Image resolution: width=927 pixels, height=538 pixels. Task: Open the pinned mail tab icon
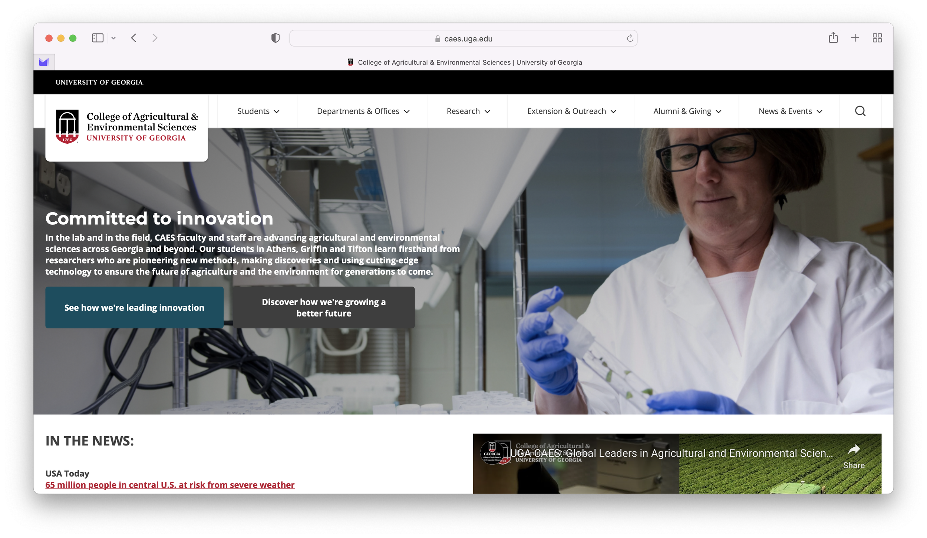44,62
